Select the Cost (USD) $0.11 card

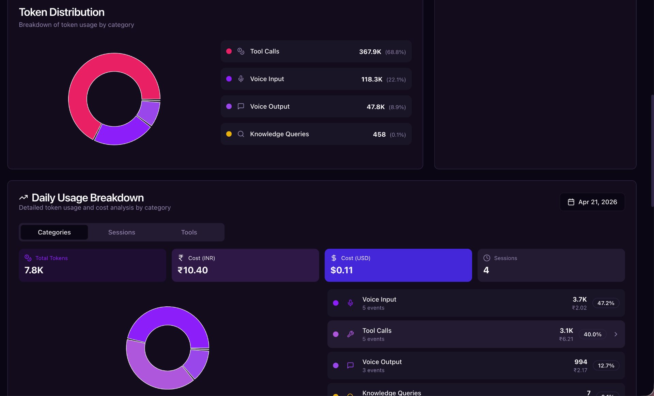[x=398, y=265]
